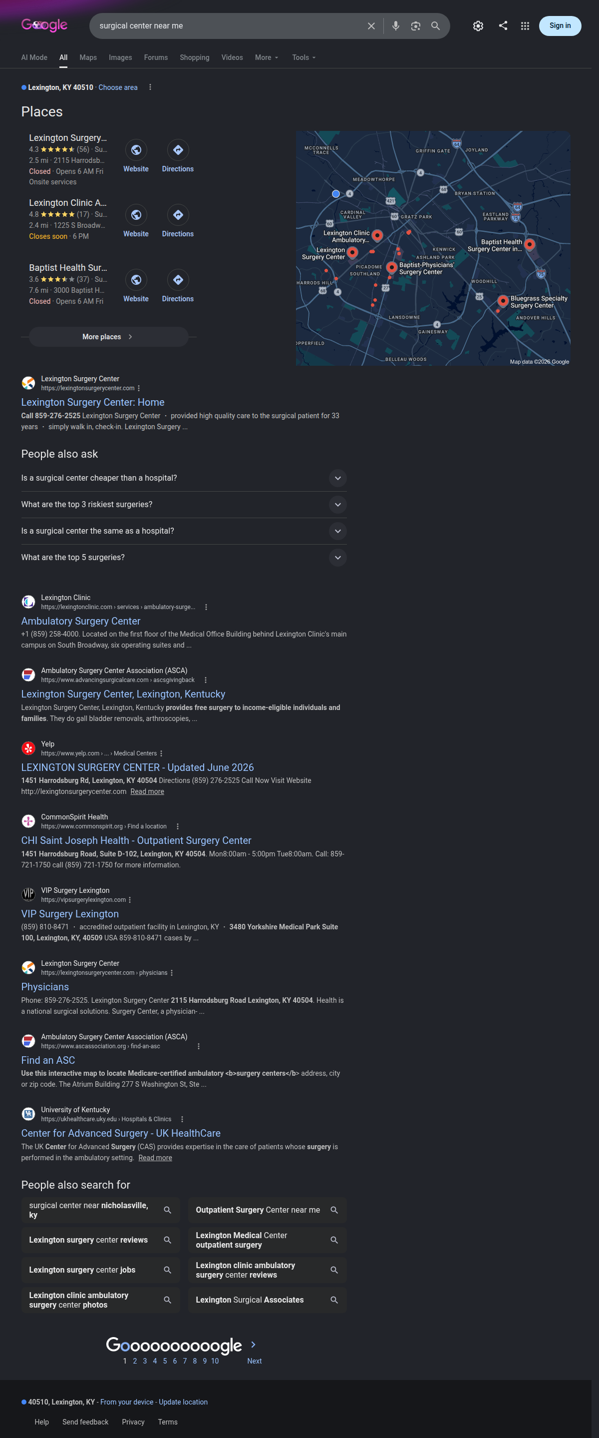Open the More dropdown in the search tabs

click(267, 57)
